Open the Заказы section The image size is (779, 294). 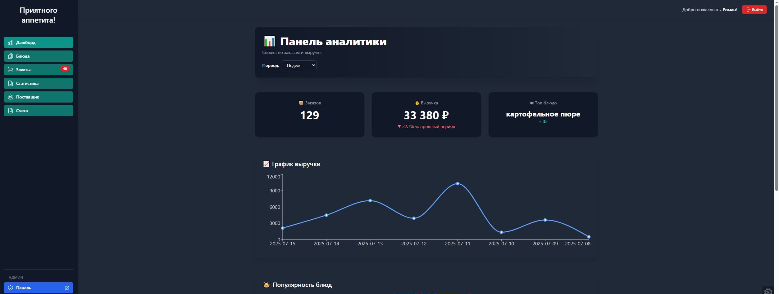pyautogui.click(x=39, y=70)
